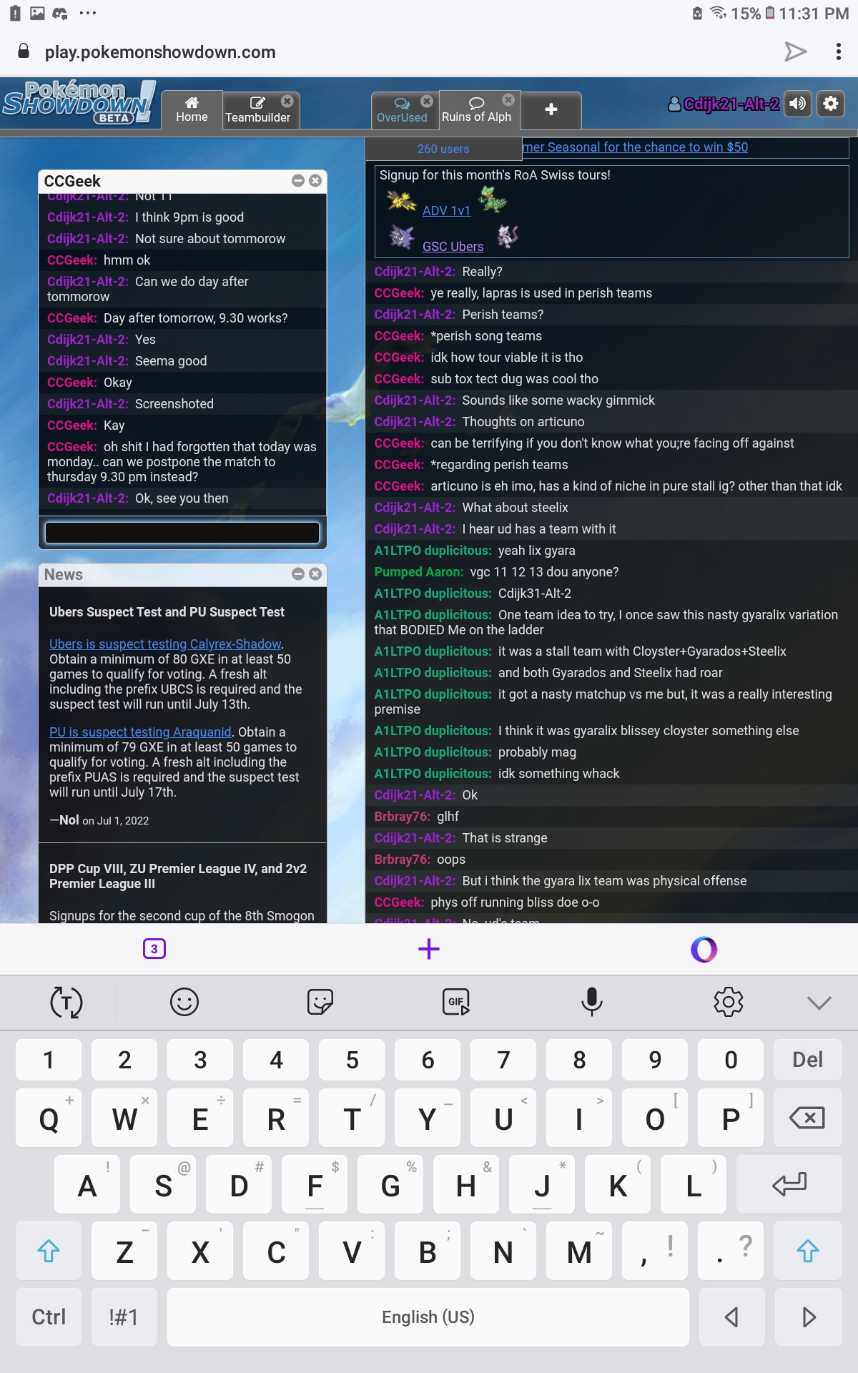Open the ADV 1v1 tour link
858x1373 pixels.
446,210
